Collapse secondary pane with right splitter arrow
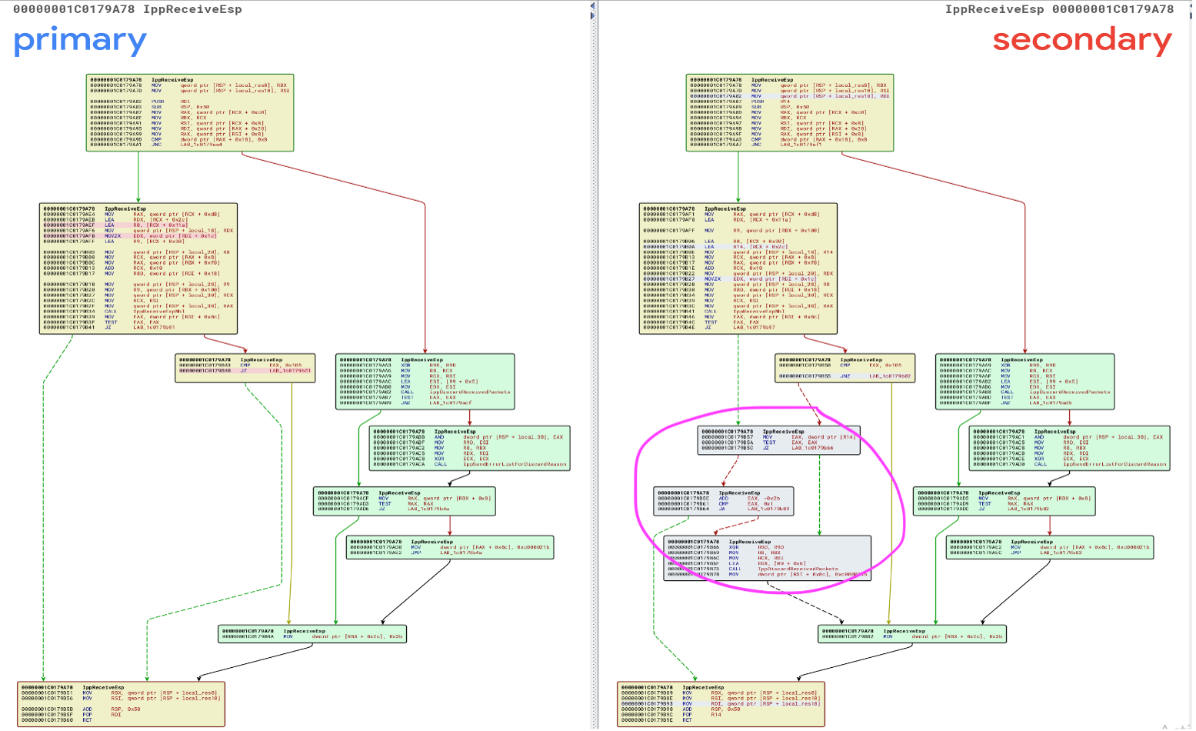The height and width of the screenshot is (731, 1196). click(x=592, y=14)
